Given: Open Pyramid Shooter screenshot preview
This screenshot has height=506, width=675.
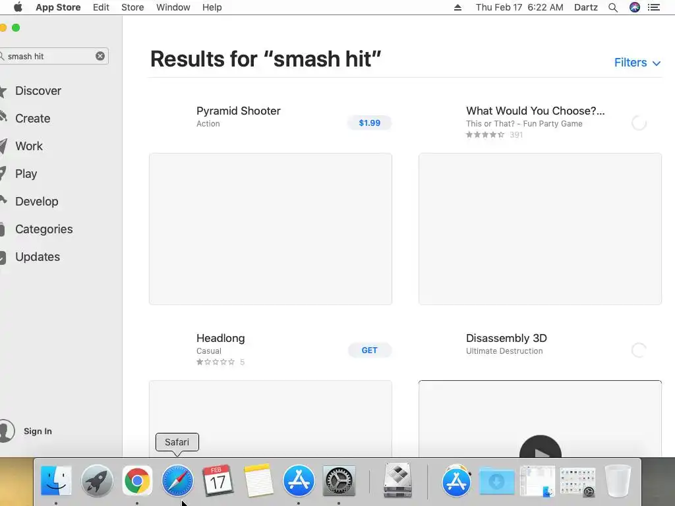Looking at the screenshot, I should point(270,229).
